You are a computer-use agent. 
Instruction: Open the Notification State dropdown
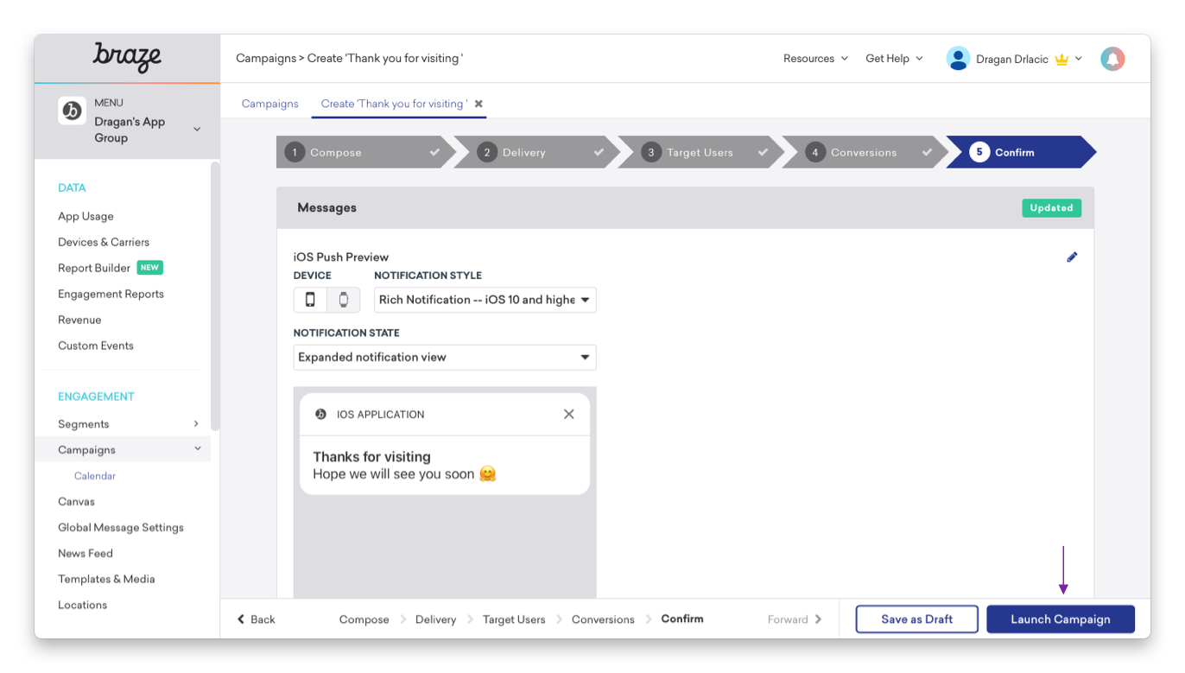445,357
